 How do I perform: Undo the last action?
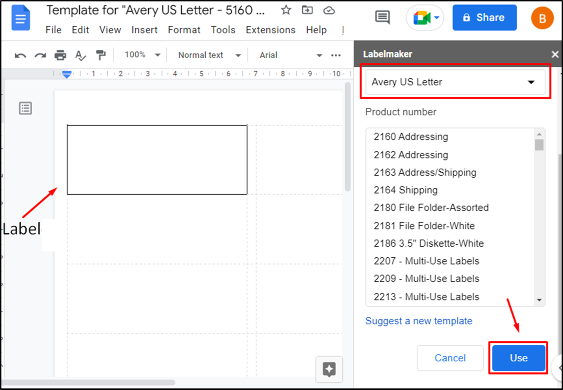(20, 55)
